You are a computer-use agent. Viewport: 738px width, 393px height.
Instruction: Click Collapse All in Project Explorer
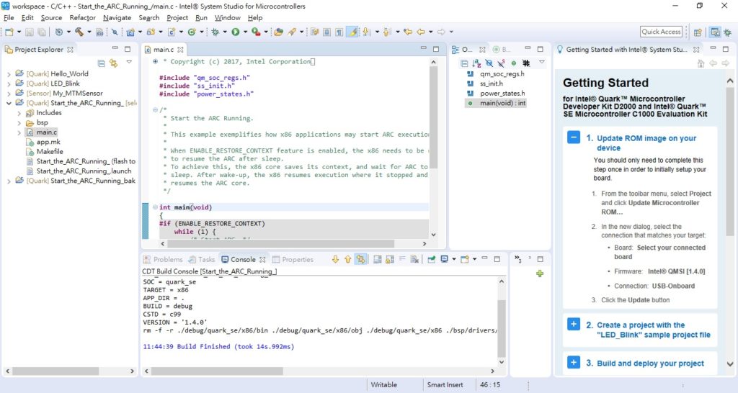pos(101,63)
